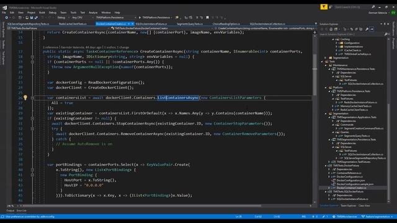The height and width of the screenshot is (223, 397).
Task: Click the Save All toolbar icon
Action: pos(36,17)
